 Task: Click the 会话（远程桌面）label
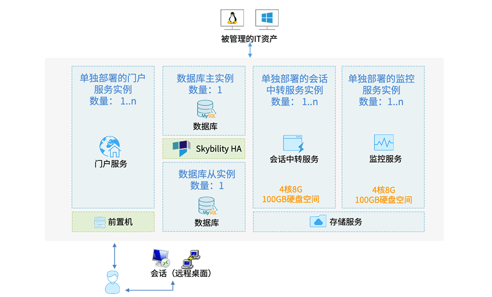click(181, 273)
